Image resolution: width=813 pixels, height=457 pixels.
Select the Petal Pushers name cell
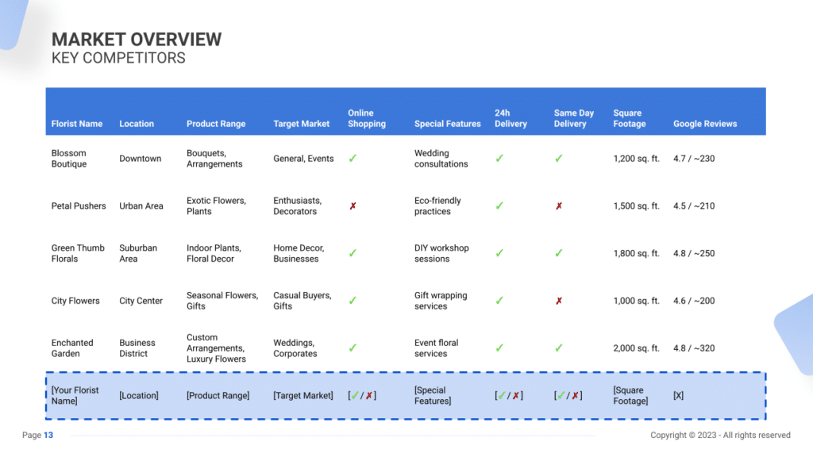(x=79, y=206)
